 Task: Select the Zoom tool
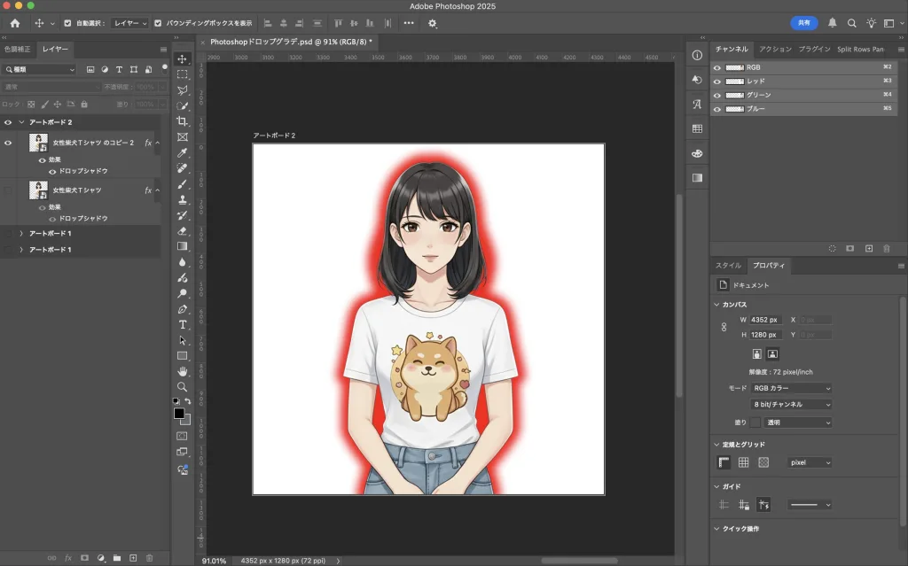(183, 387)
